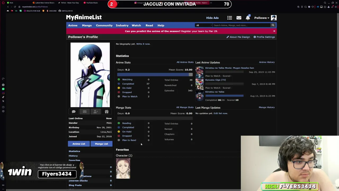Click the anime stats progress bar

coord(155,75)
